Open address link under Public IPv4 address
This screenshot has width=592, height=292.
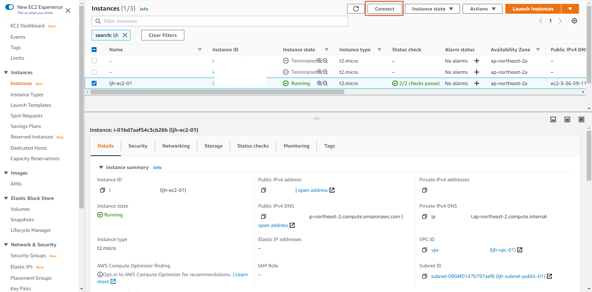coord(313,190)
